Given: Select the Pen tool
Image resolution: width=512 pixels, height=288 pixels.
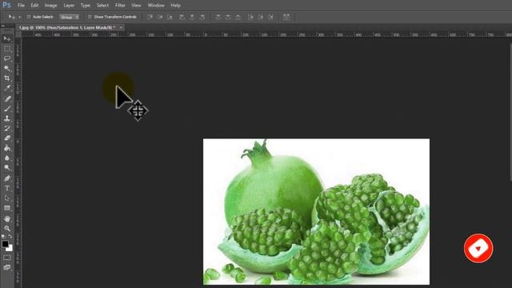Looking at the screenshot, I should (x=7, y=178).
